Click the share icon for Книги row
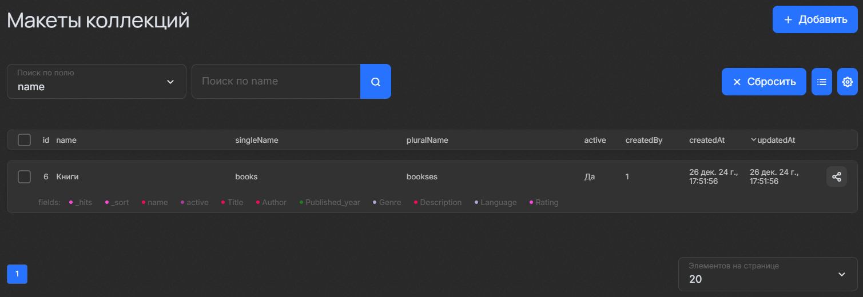 click(836, 176)
